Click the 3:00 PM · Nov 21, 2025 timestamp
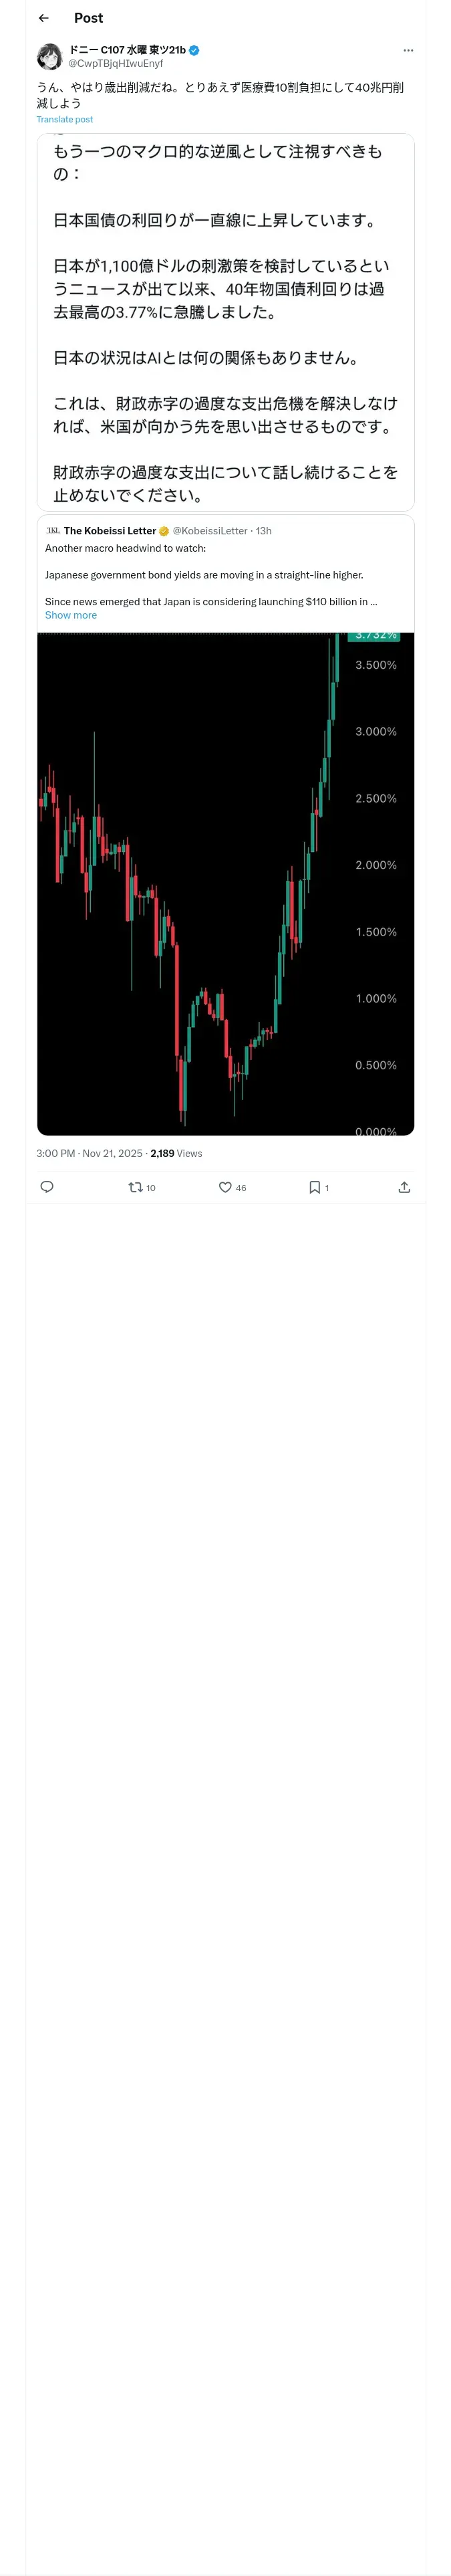This screenshot has height=2576, width=451. 89,1153
